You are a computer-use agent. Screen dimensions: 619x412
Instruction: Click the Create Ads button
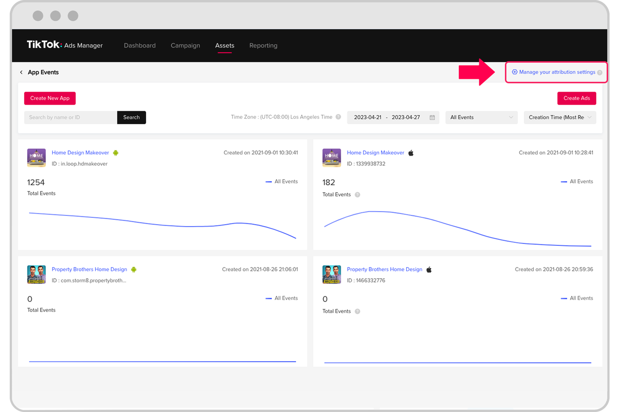pos(577,98)
